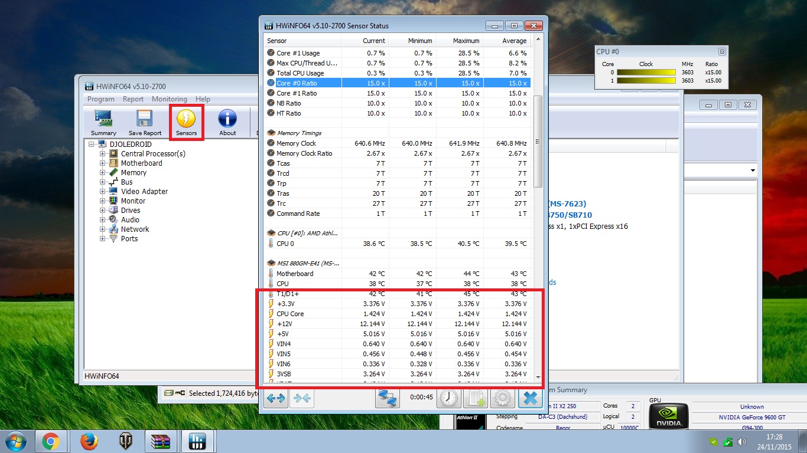807x453 pixels.
Task: Expand the Motherboard tree node
Action: click(103, 163)
